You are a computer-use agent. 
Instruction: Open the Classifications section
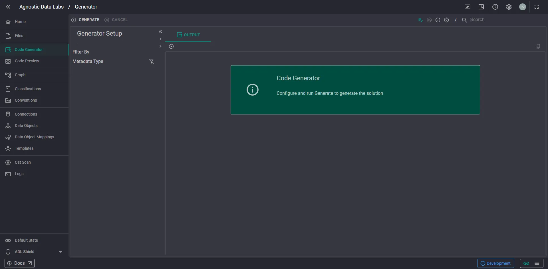pyautogui.click(x=27, y=89)
